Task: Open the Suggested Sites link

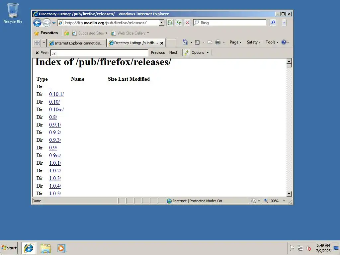Action: click(89, 33)
